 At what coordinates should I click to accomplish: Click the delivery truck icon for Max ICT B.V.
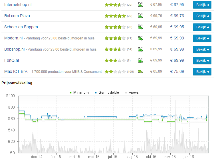[x=140, y=72]
